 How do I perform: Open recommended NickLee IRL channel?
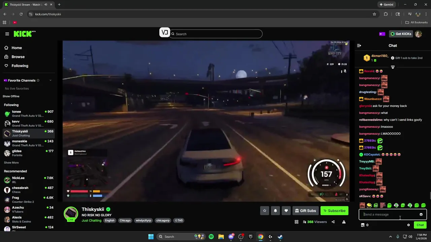click(28, 180)
